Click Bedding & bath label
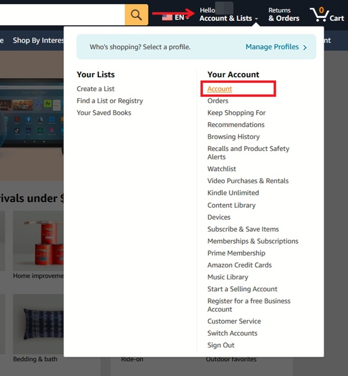Image resolution: width=348 pixels, height=376 pixels. 35,359
